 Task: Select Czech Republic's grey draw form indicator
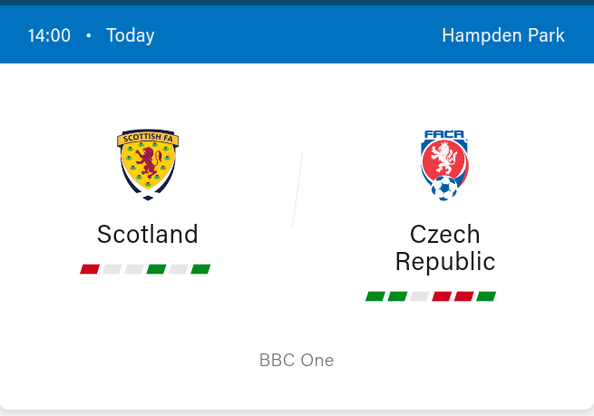420,296
